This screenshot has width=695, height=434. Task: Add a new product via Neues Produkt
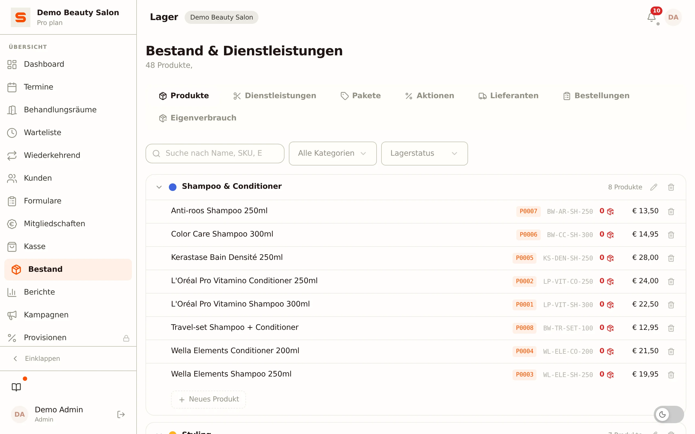(208, 399)
